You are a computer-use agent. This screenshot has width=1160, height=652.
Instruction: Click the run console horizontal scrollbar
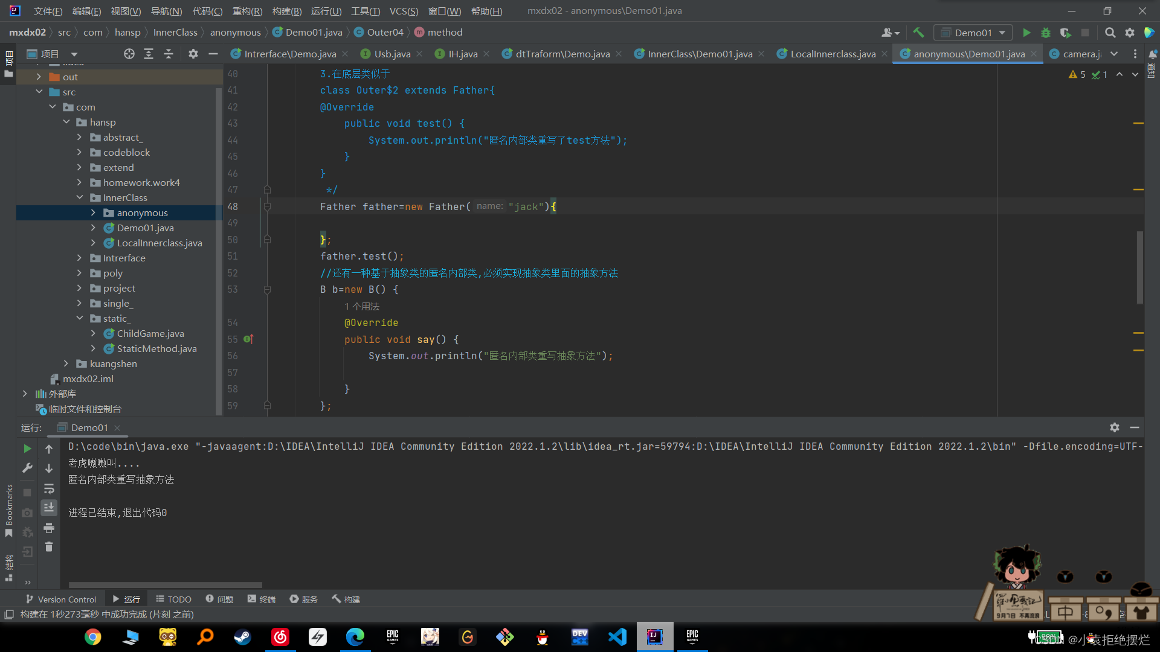[166, 585]
